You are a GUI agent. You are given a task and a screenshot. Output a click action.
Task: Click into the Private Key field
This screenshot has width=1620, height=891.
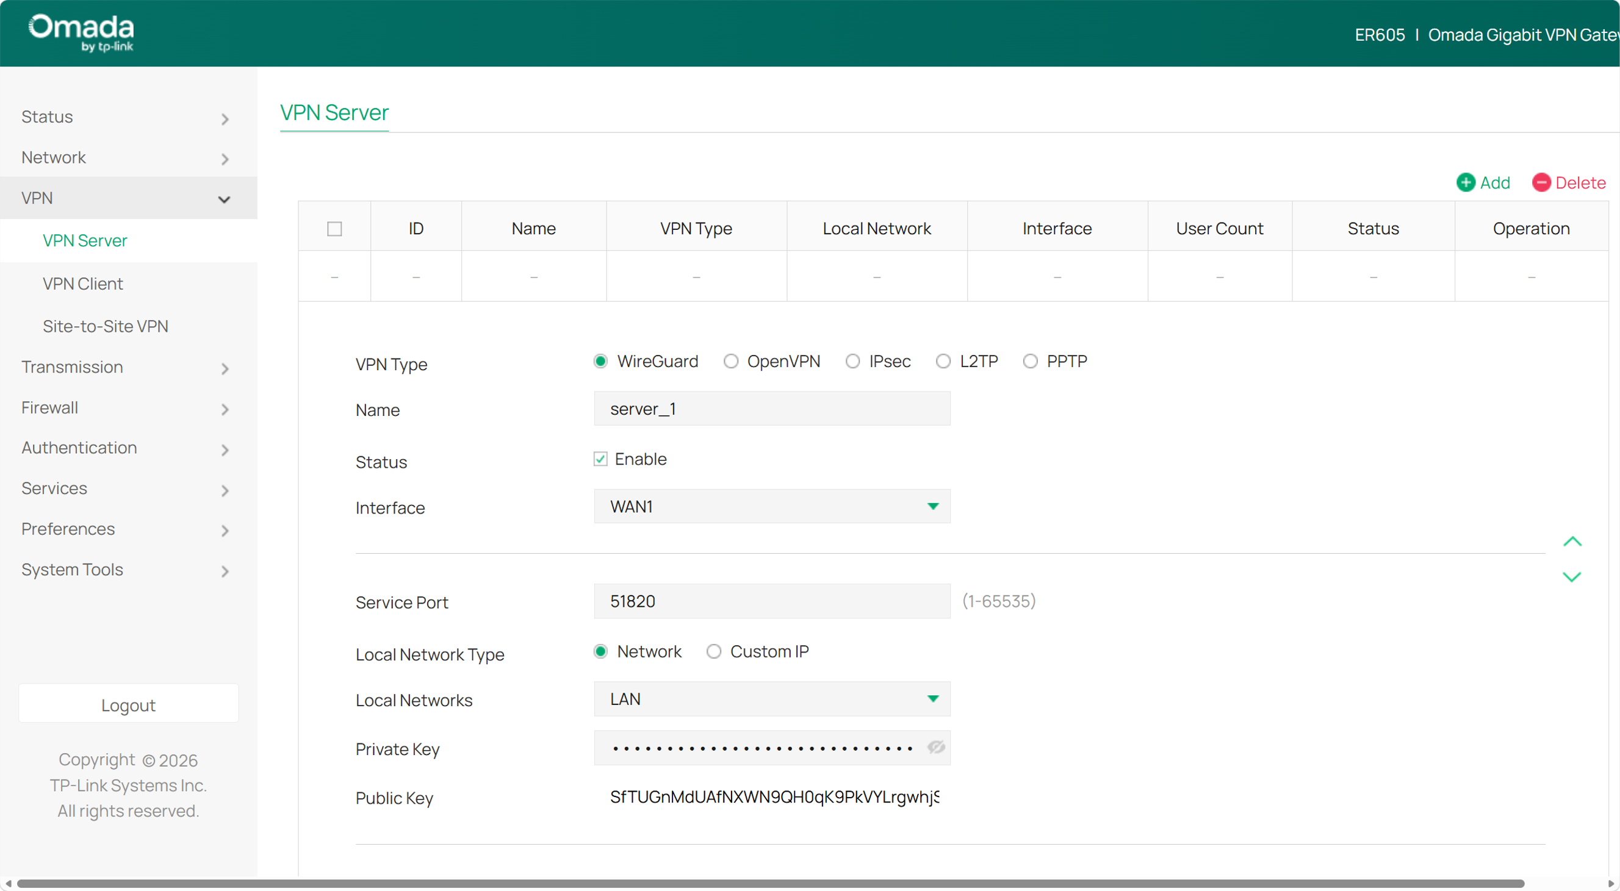tap(772, 748)
